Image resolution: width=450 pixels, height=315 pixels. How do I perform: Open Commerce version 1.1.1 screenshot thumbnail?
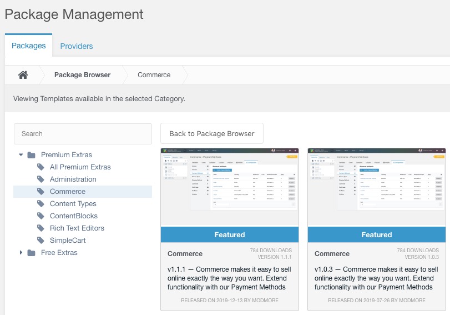[230, 187]
